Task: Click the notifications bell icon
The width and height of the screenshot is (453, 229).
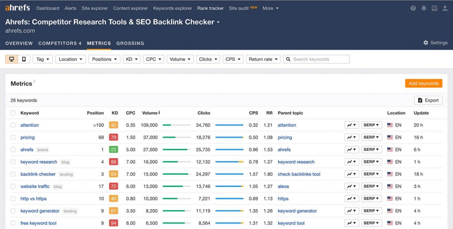Action: [x=424, y=8]
